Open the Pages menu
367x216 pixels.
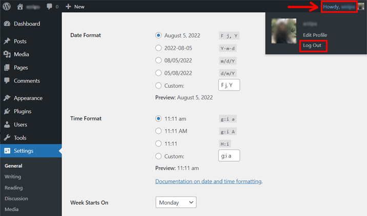(21, 68)
